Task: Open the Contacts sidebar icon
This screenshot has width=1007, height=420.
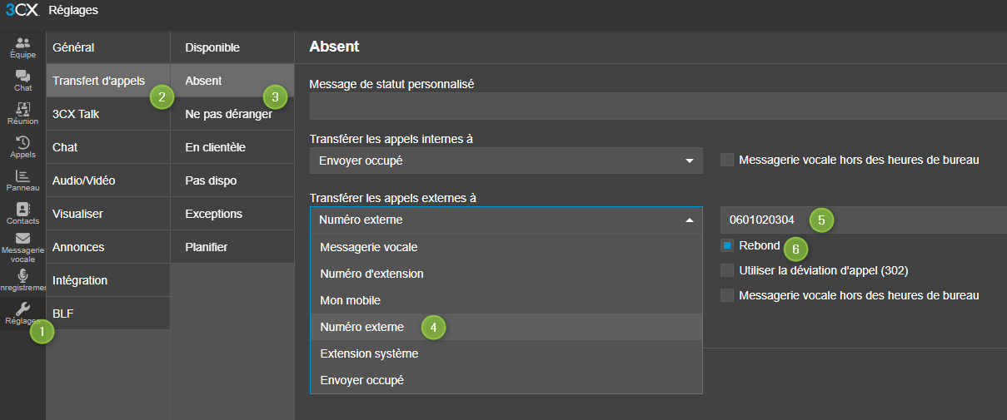Action: [22, 213]
